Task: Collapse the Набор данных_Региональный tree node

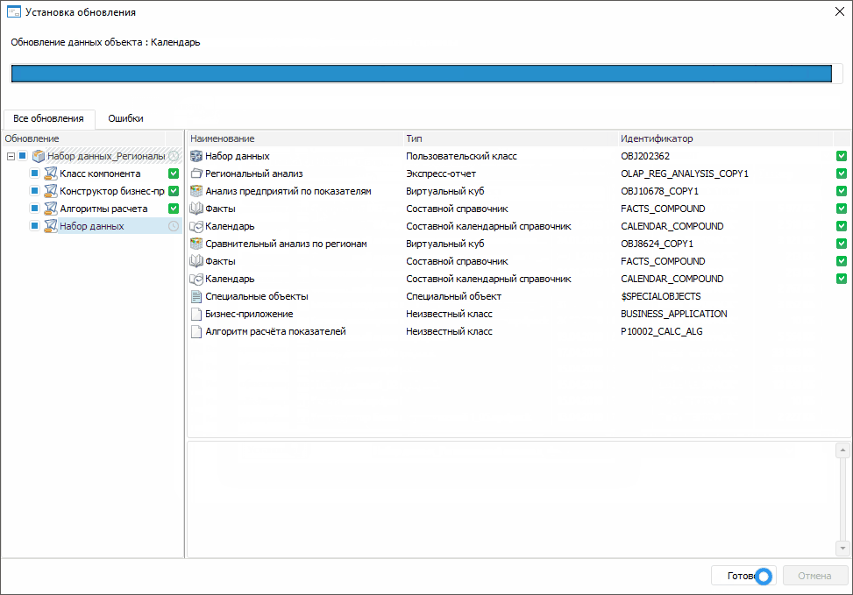Action: point(11,156)
